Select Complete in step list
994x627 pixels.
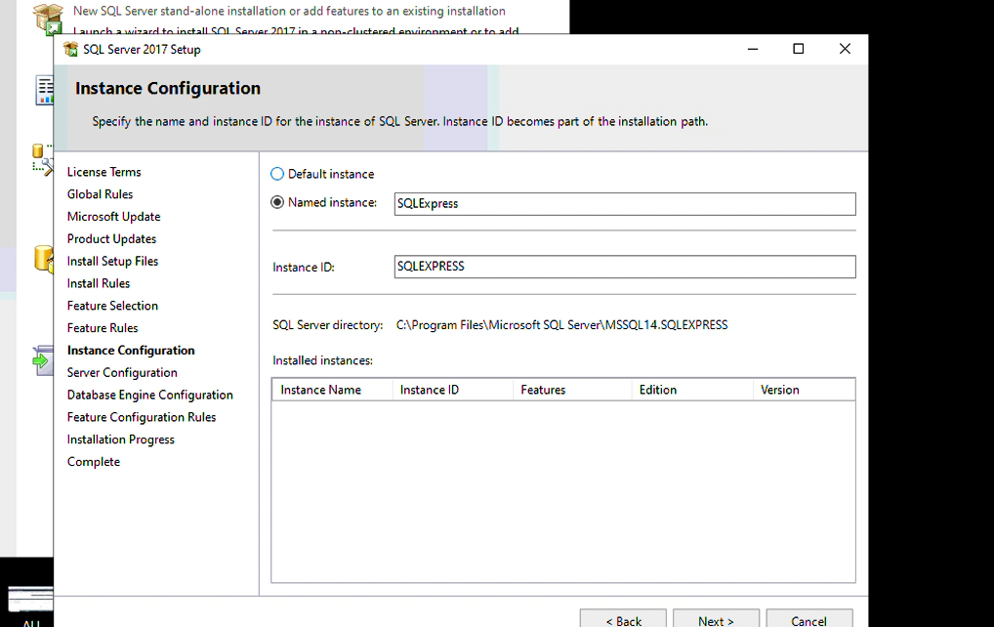(94, 462)
